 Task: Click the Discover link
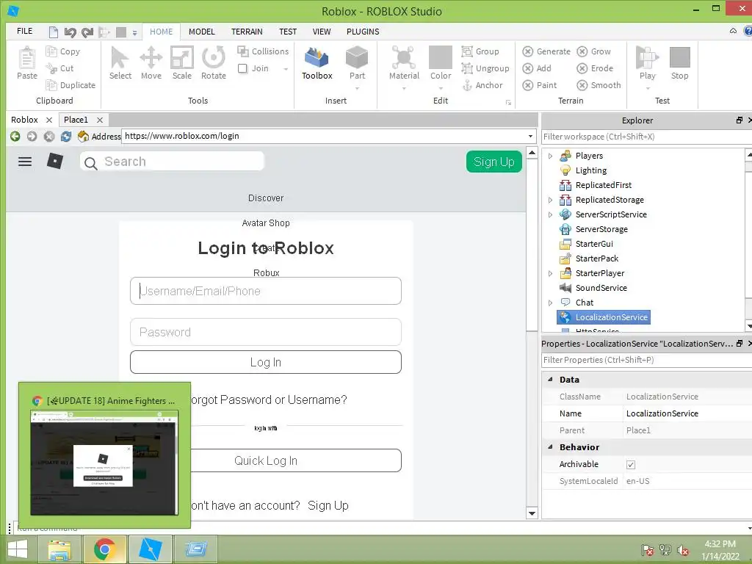(266, 198)
